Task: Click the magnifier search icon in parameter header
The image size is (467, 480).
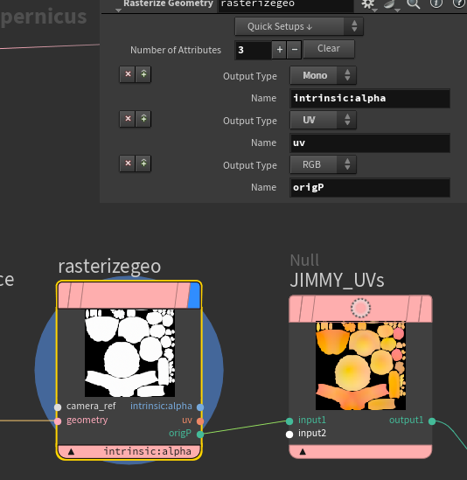Action: point(413,4)
